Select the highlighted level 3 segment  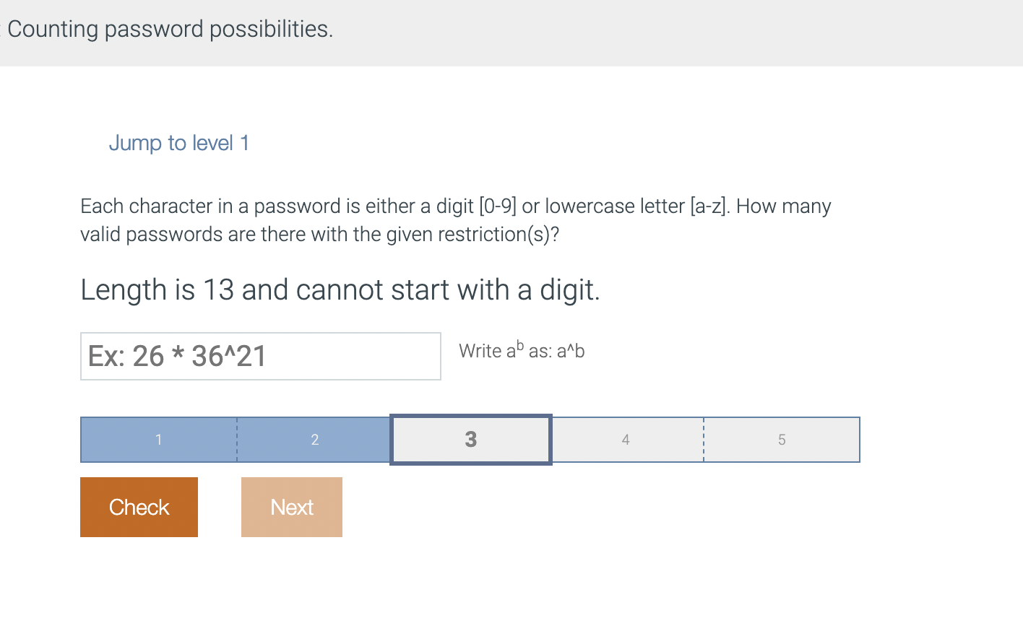[470, 440]
